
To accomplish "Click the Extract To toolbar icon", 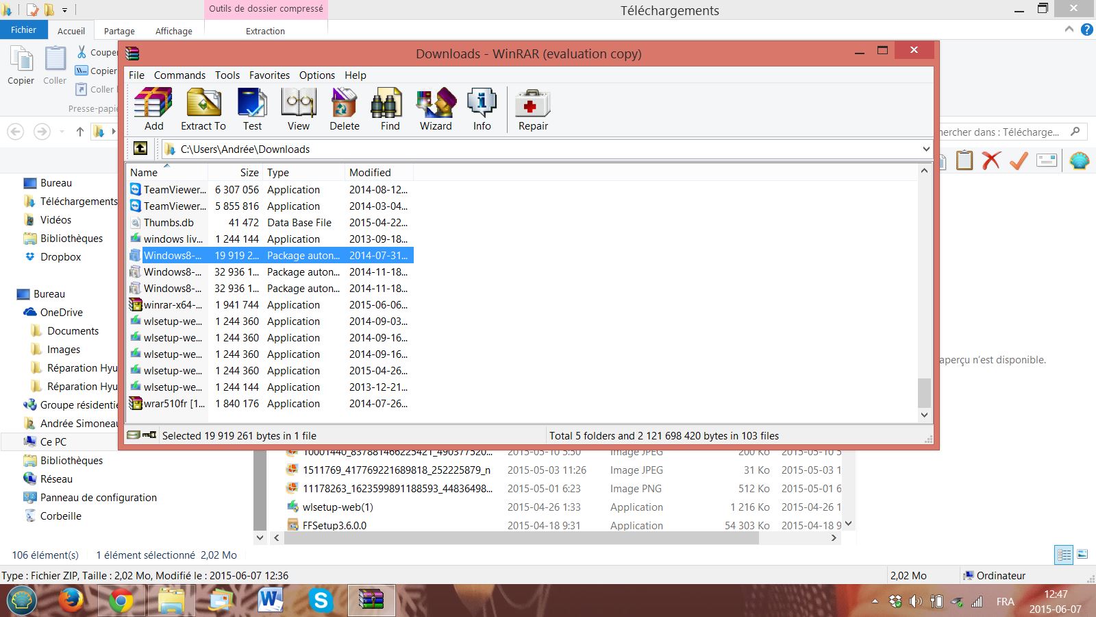I will tap(203, 109).
